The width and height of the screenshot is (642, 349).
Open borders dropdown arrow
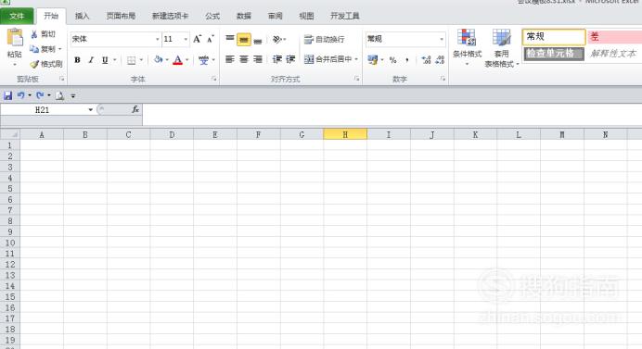point(141,60)
